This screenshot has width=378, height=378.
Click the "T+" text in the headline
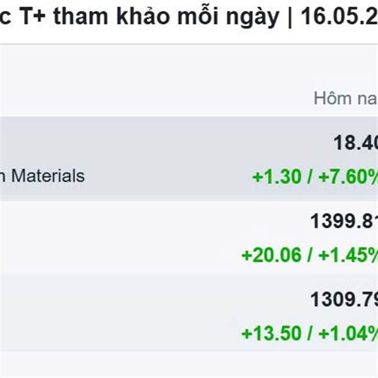[x=32, y=16]
